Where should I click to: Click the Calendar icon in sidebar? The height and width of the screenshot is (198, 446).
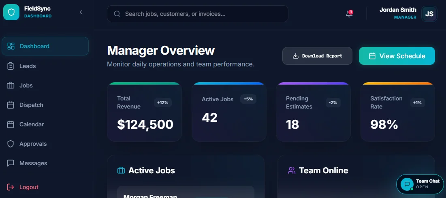click(x=11, y=124)
